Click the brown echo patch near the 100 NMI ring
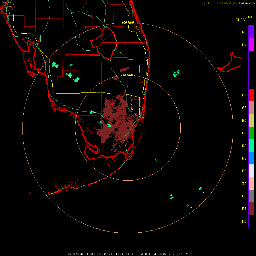The image size is (256, 256). [x=124, y=69]
